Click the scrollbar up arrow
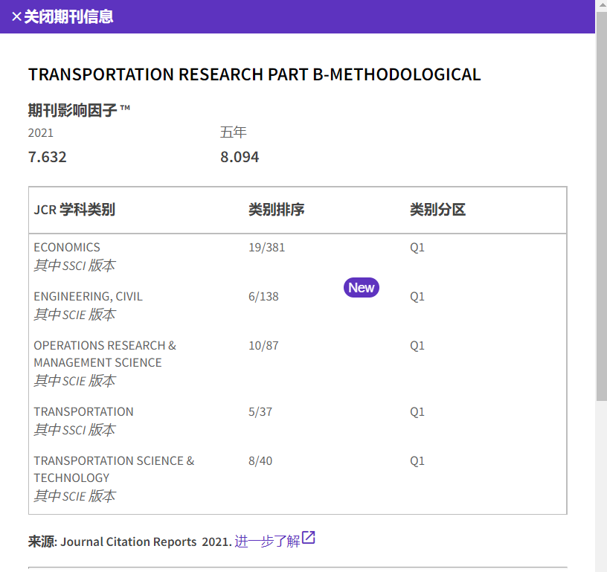This screenshot has width=607, height=572. pyautogui.click(x=602, y=5)
